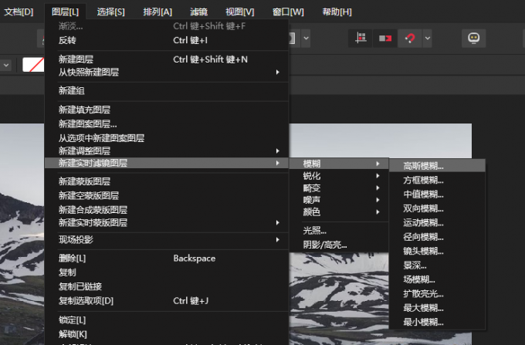The height and width of the screenshot is (345, 525).
Task: Click the white swatch with red slash
Action: point(33,65)
